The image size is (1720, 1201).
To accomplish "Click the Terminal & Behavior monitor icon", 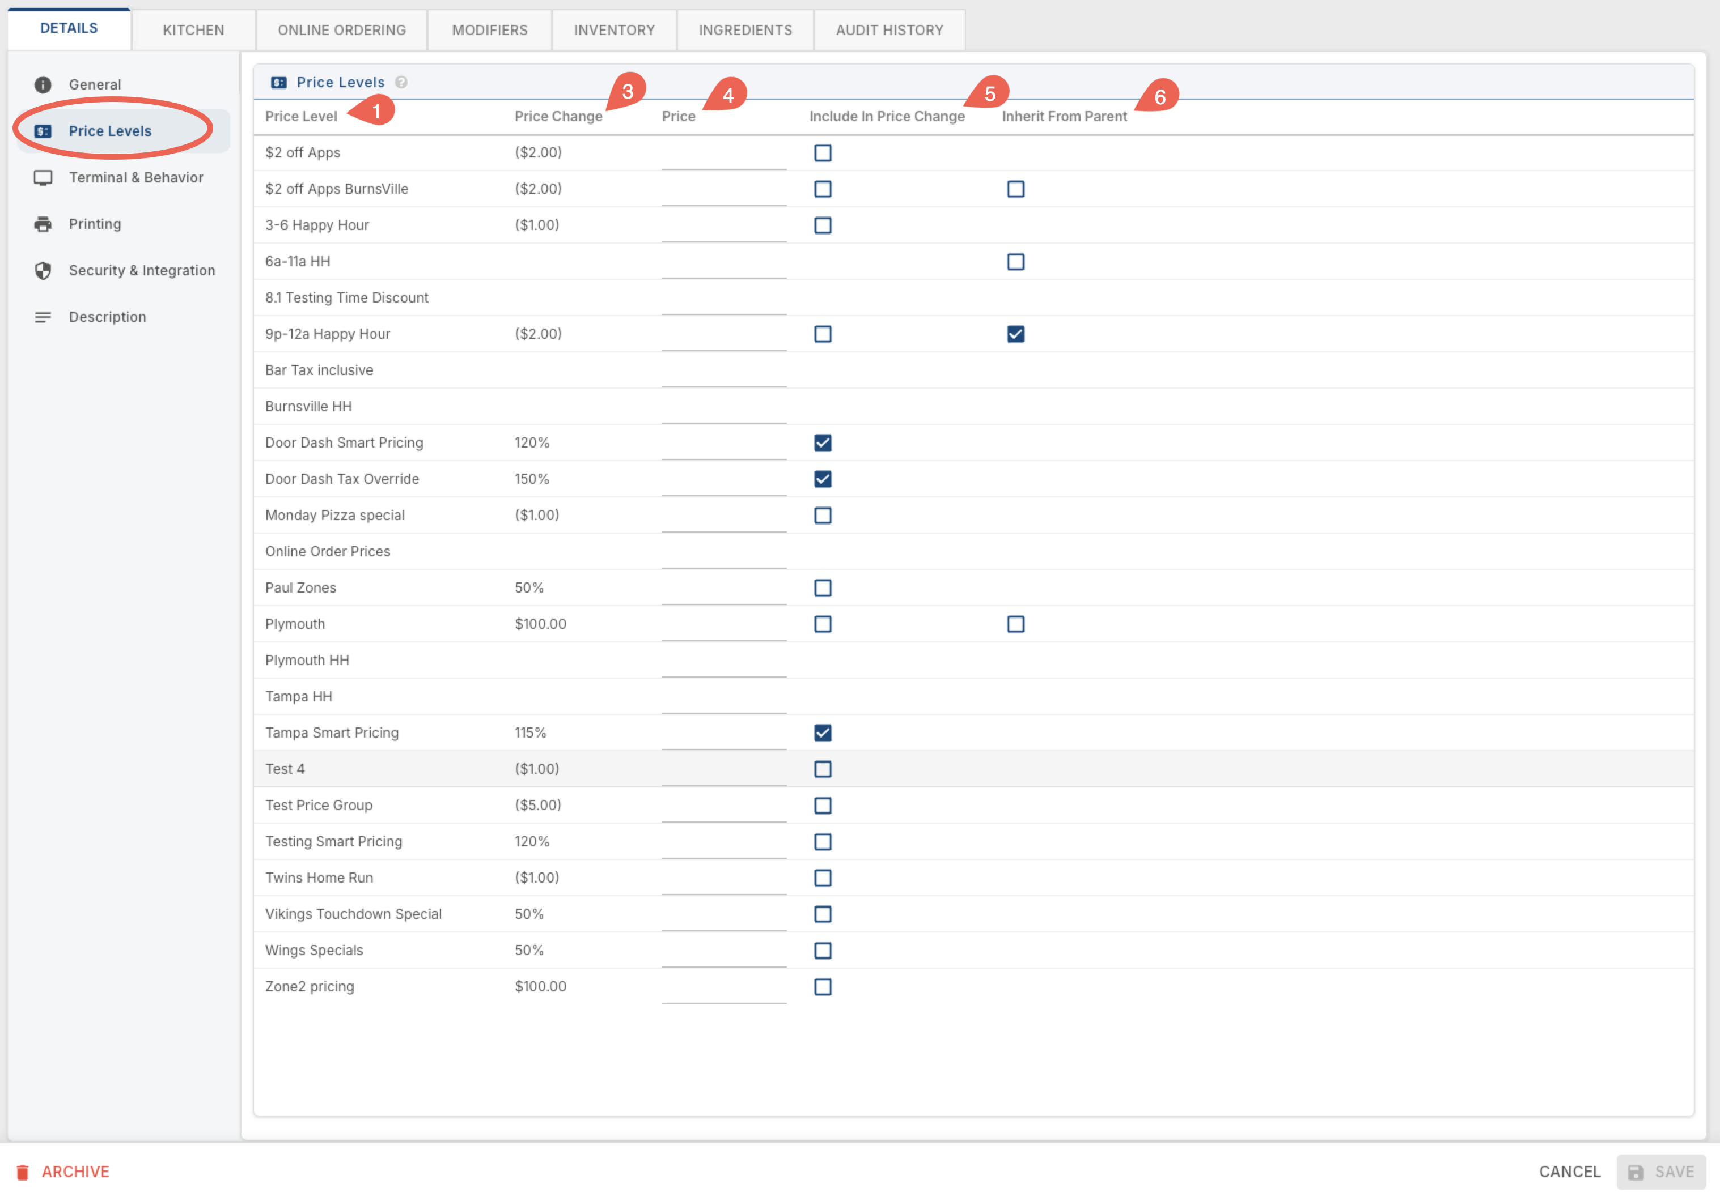I will pos(43,177).
